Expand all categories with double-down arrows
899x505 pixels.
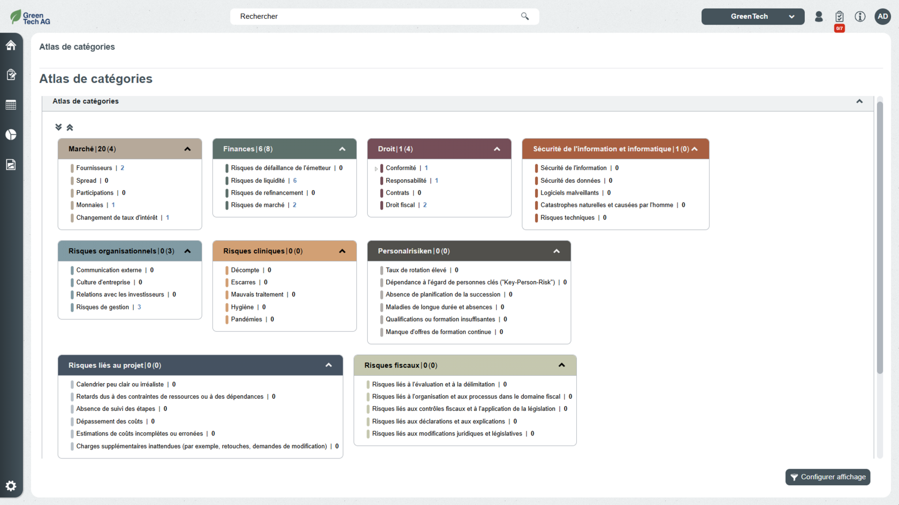tap(58, 127)
